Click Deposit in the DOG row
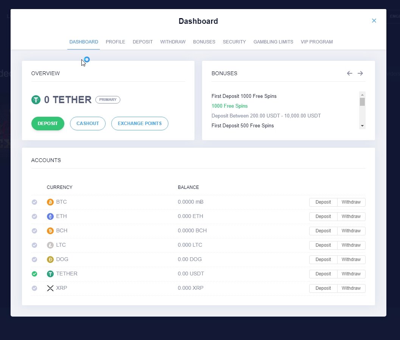Viewport: 400px width, 340px height. coord(323,260)
